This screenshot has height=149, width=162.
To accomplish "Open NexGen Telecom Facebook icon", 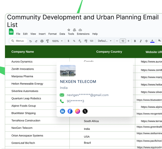I will 70,111.
